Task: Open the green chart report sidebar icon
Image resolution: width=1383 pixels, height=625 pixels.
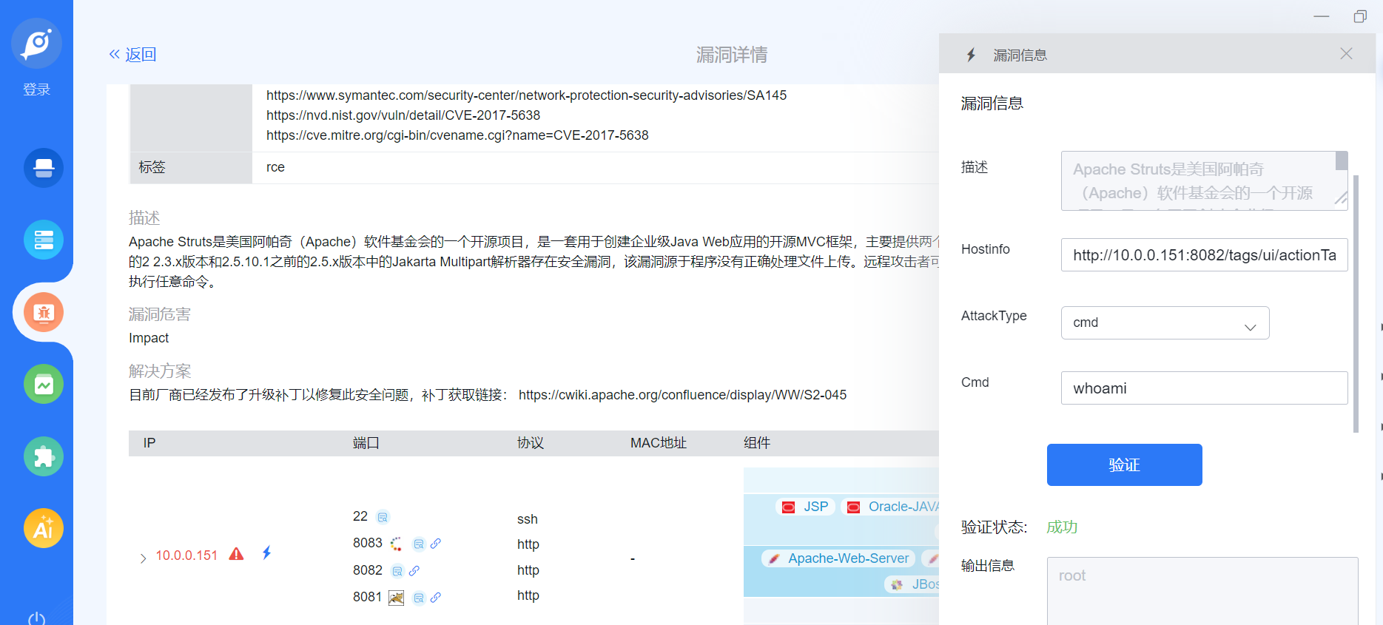Action: [x=44, y=384]
